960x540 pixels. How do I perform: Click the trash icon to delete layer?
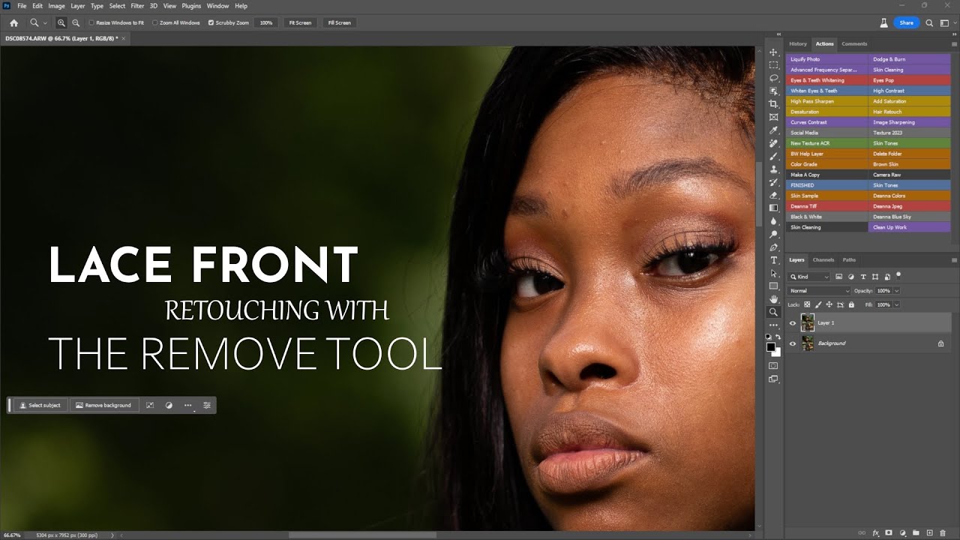943,532
